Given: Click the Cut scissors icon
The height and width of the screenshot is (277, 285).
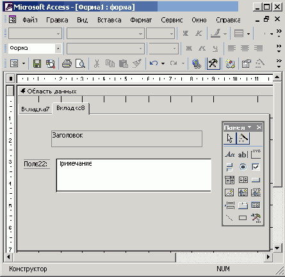Looking at the screenshot, I should pos(97,63).
